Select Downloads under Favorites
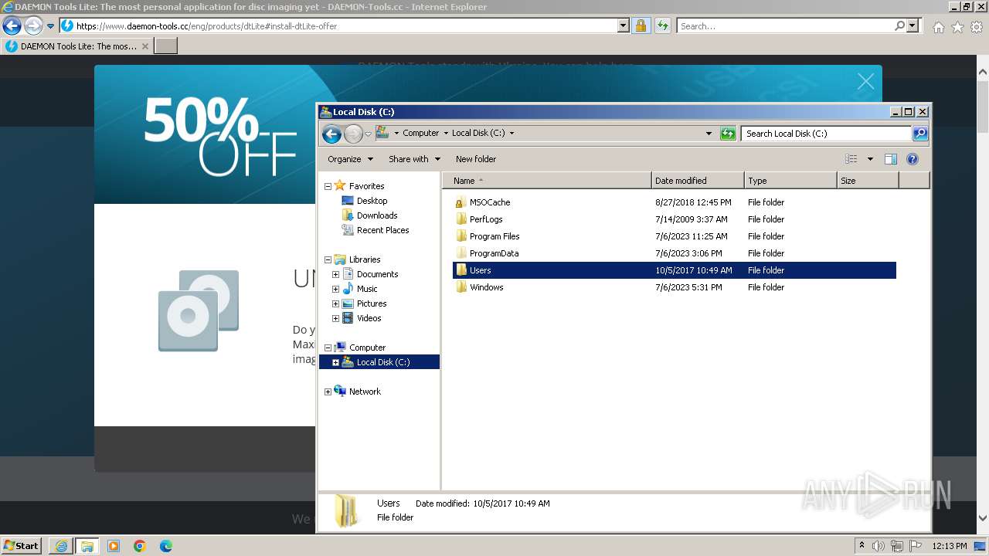The width and height of the screenshot is (989, 556). click(377, 215)
